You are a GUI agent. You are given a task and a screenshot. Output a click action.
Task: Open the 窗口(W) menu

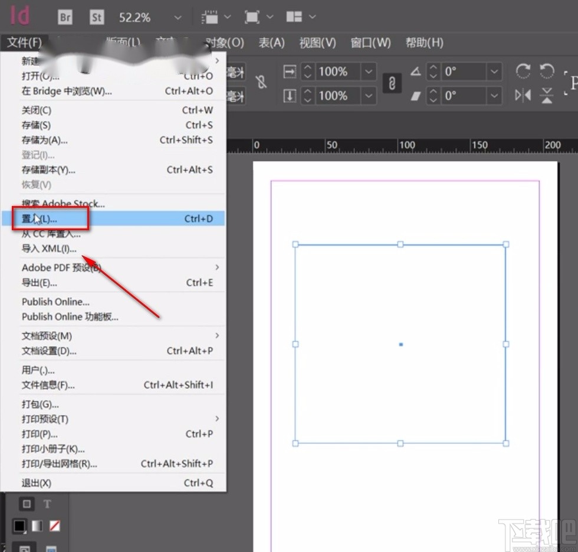coord(370,43)
